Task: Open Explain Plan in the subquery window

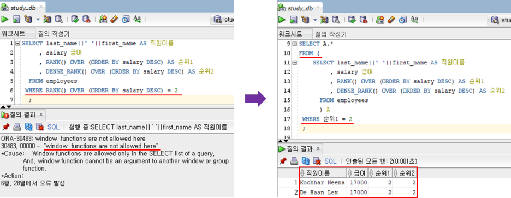Action: tap(306, 19)
